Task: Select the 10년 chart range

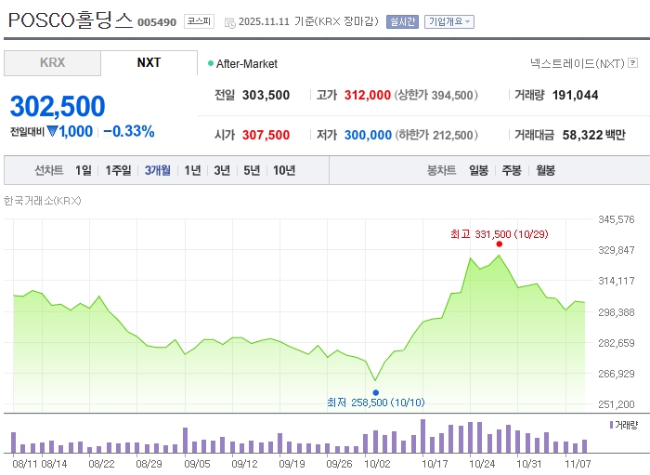Action: click(284, 170)
